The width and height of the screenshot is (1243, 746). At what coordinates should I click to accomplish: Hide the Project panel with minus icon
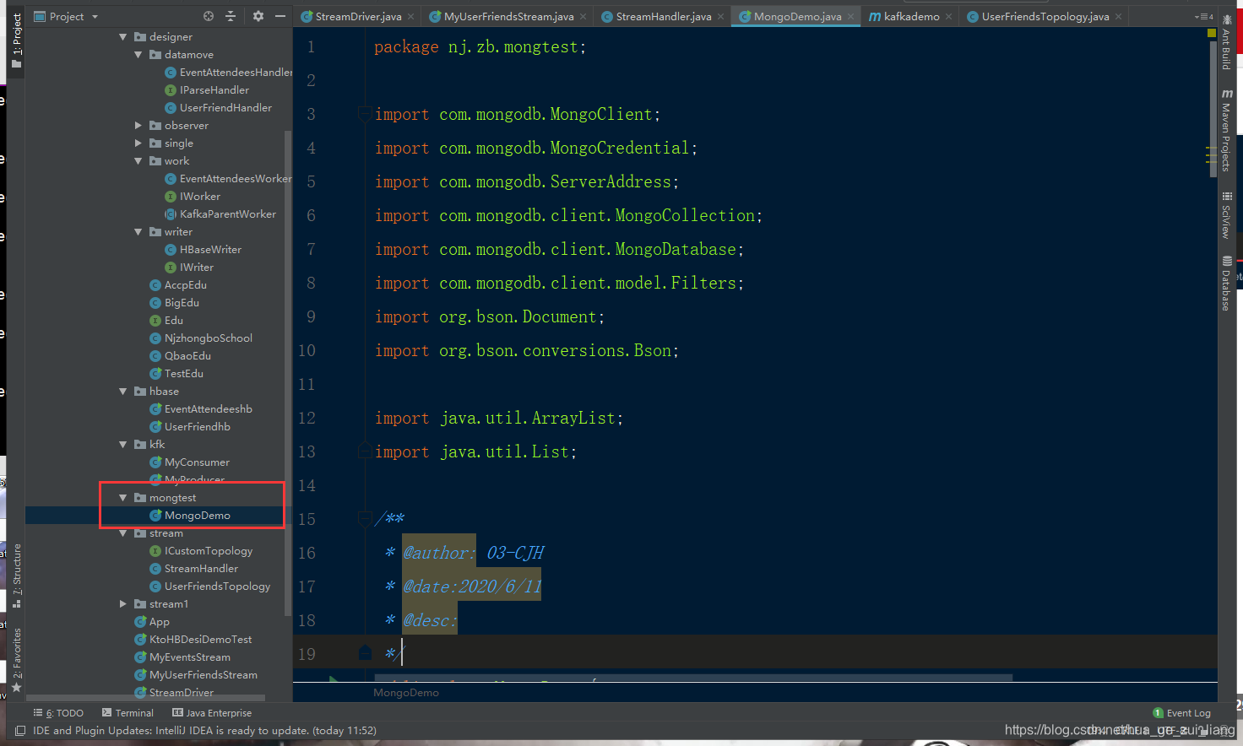click(x=280, y=16)
